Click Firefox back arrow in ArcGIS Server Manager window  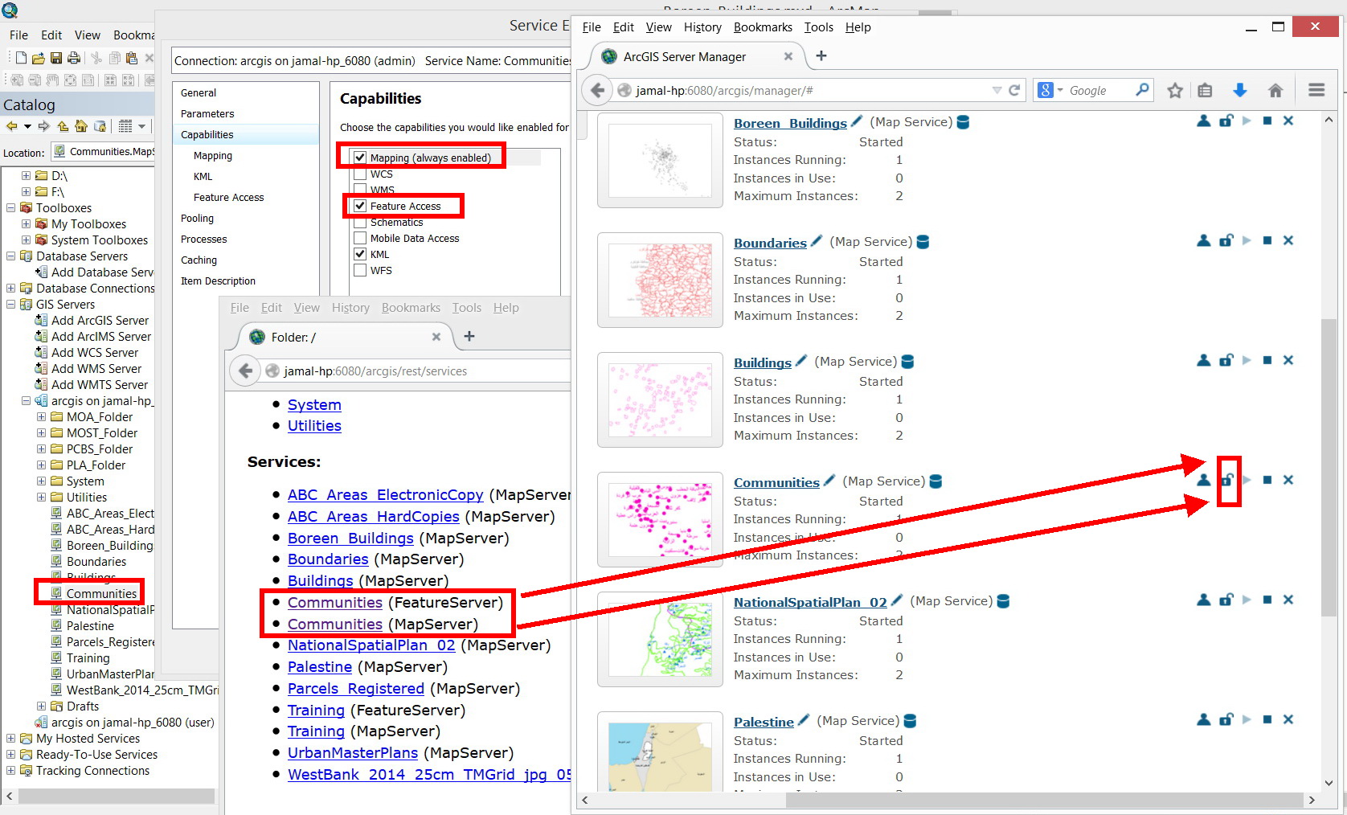click(597, 90)
